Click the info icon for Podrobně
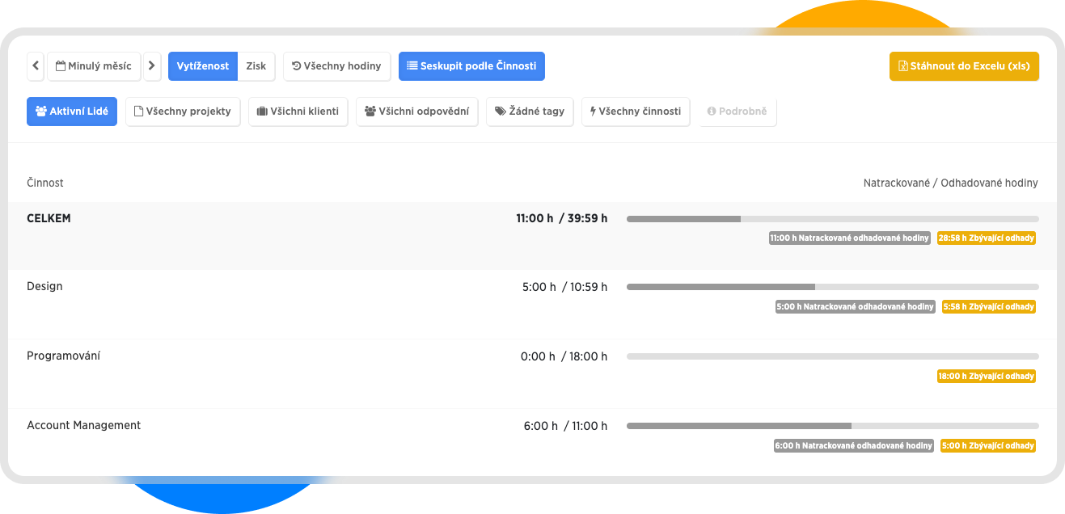The image size is (1065, 514). pos(712,112)
